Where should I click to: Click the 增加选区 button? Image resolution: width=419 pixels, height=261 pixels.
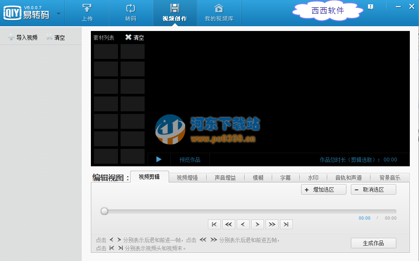click(x=323, y=189)
